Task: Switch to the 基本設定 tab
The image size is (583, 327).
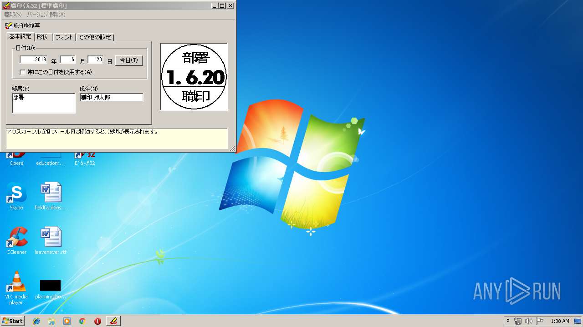Action: tap(20, 36)
